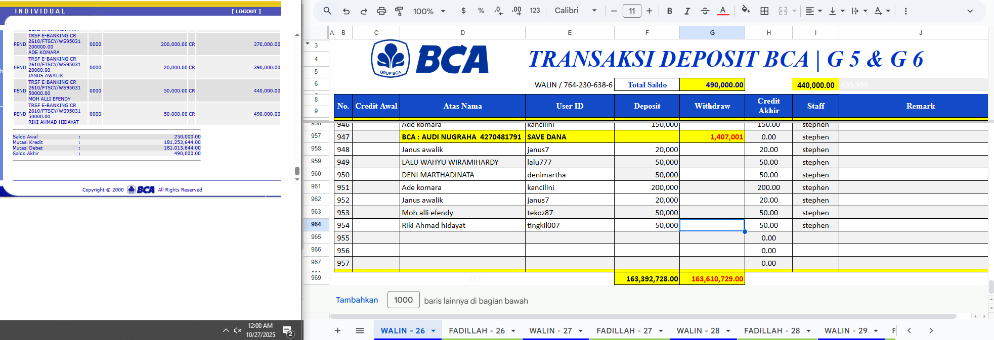The height and width of the screenshot is (340, 994).
Task: Select the tingkil007 user ID cell
Action: click(570, 225)
